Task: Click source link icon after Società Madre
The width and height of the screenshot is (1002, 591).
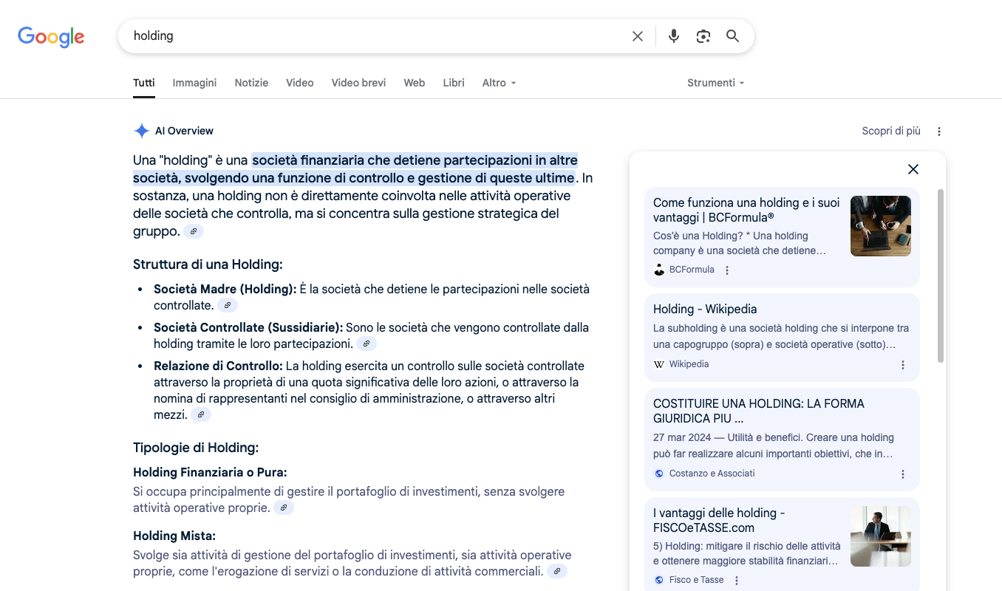Action: 228,306
